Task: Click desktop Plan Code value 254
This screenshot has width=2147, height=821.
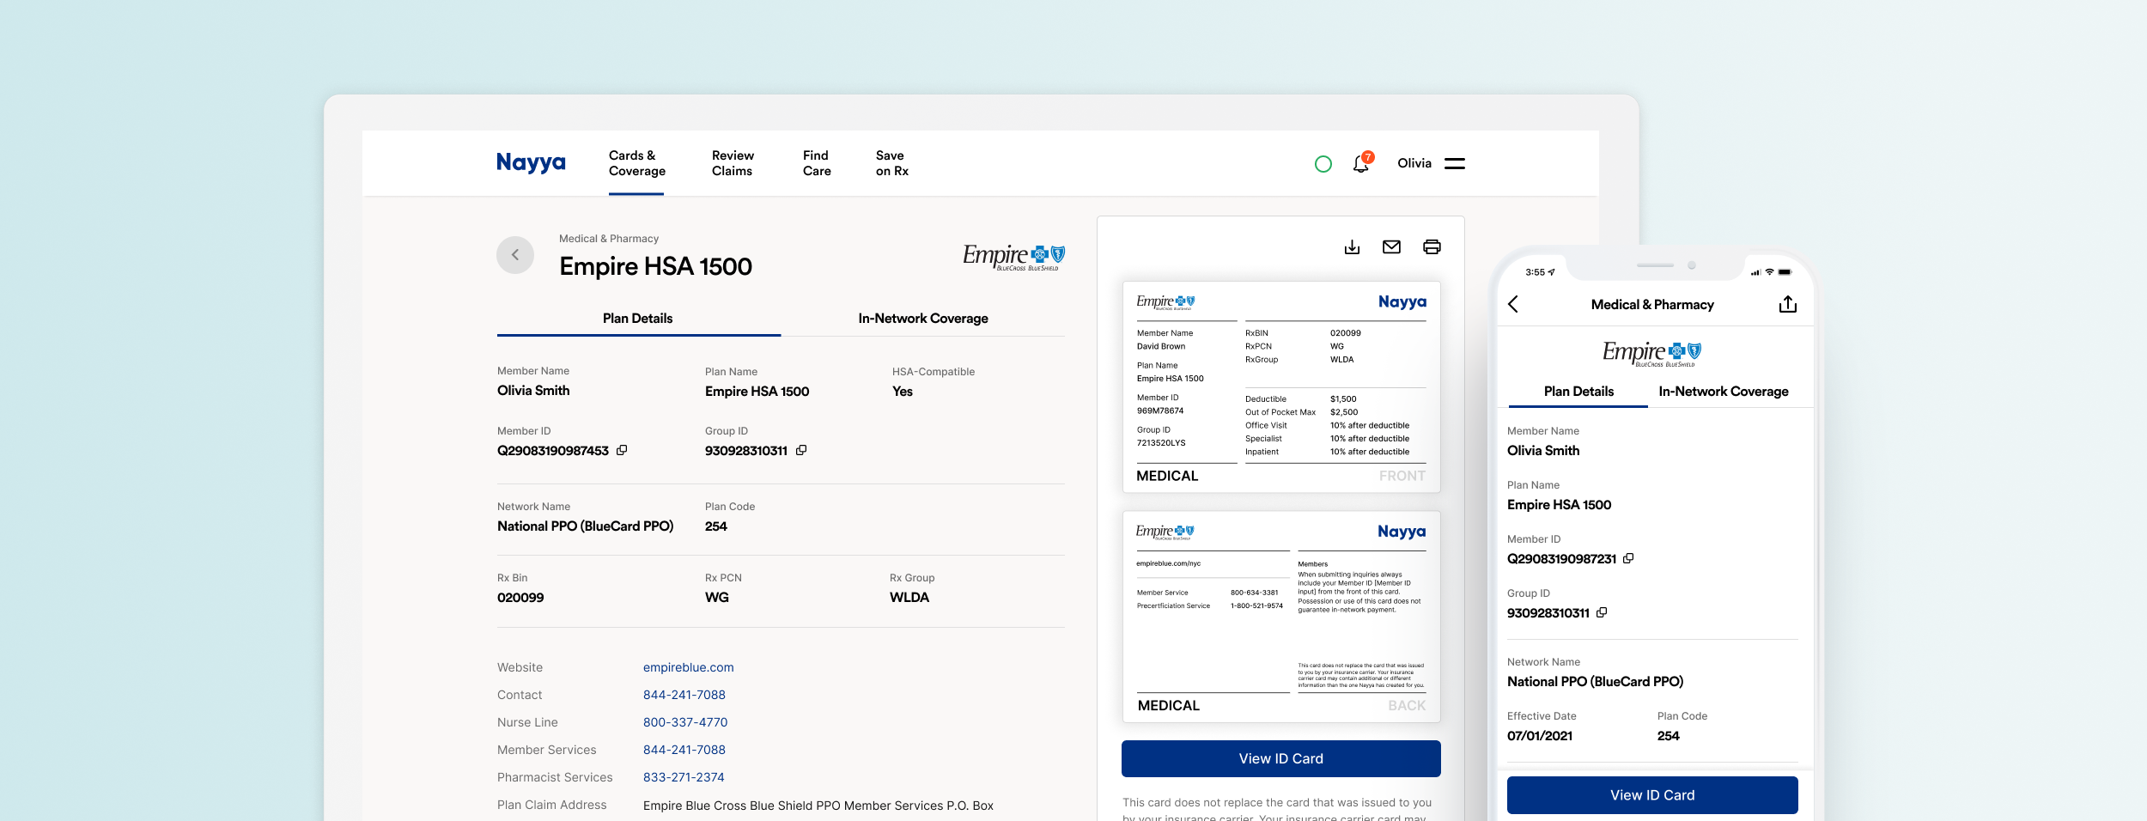Action: (x=716, y=526)
